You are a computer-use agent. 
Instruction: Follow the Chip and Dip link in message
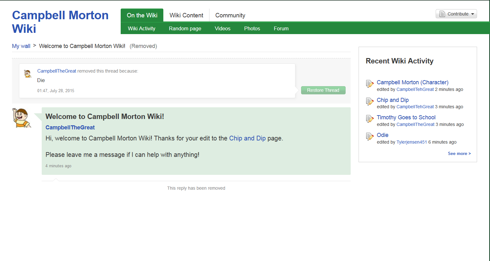[x=247, y=138]
